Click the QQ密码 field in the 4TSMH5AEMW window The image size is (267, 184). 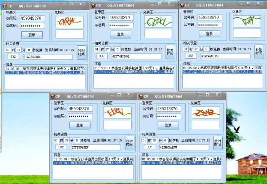pyautogui.click(x=169, y=116)
